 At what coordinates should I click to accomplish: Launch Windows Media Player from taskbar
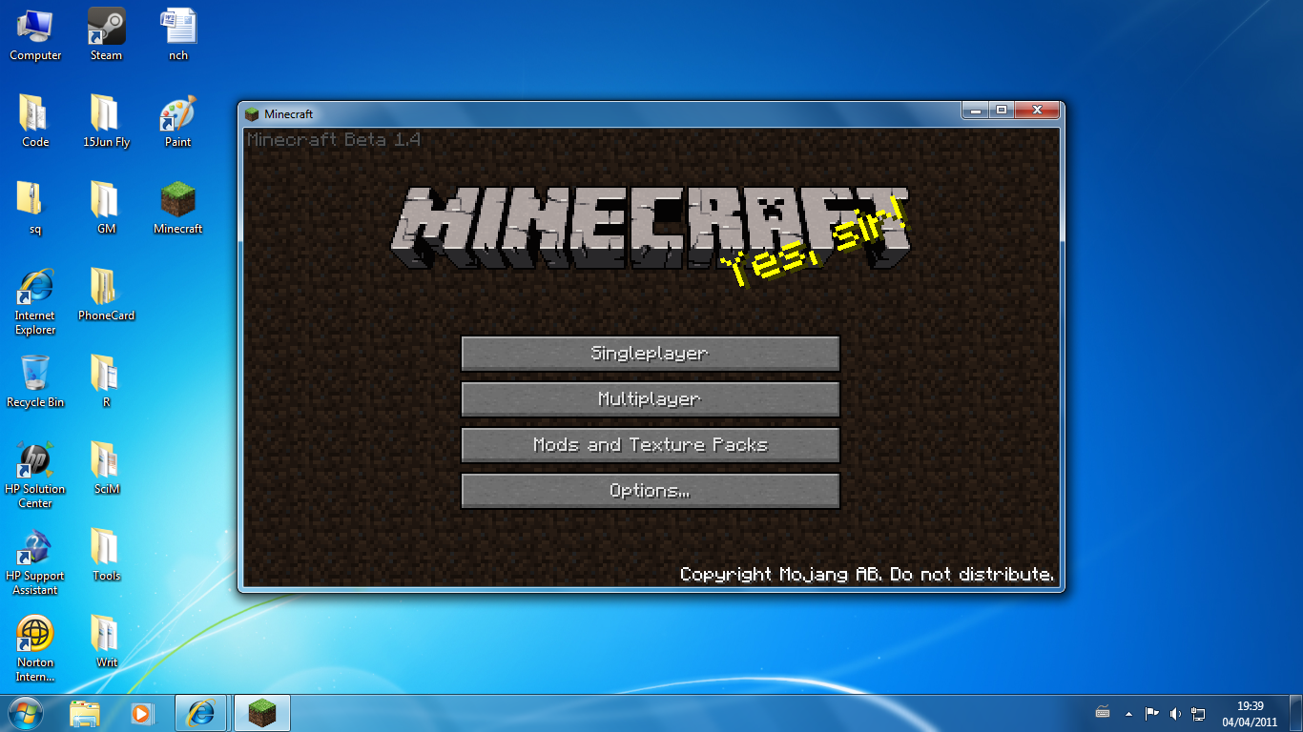pos(141,713)
